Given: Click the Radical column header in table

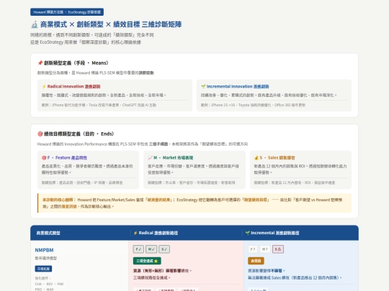Looking at the screenshot, I should click(x=156, y=233).
